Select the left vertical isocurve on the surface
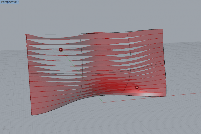This screenshot has width=201, height=134. tap(82, 66)
